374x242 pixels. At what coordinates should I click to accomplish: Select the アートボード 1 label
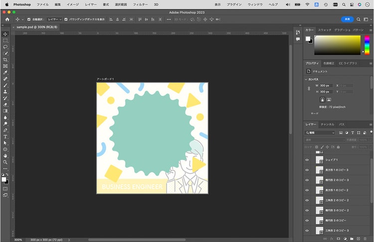[x=105, y=79]
